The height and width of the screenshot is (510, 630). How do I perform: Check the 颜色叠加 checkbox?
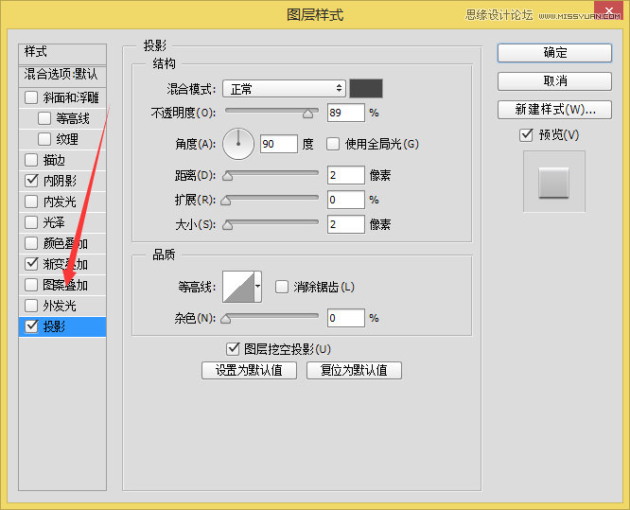point(31,243)
